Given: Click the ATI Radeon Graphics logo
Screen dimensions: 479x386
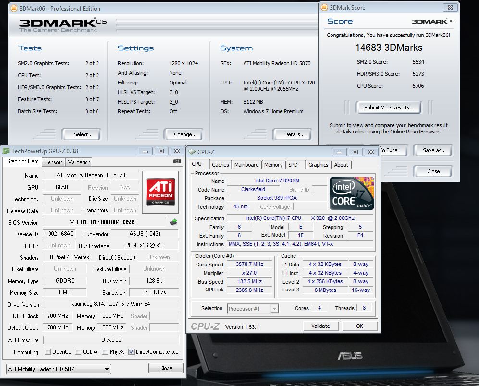Looking at the screenshot, I should (x=160, y=192).
